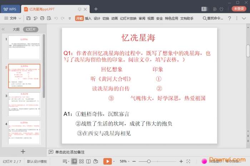Click the 未登录 login button

pyautogui.click(x=239, y=9)
